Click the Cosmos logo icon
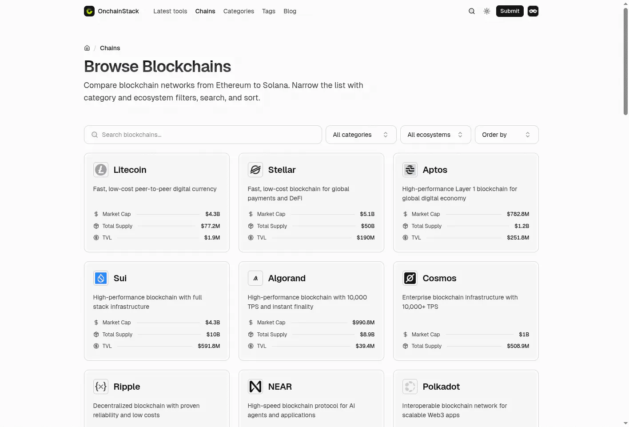The image size is (629, 427). click(x=410, y=278)
